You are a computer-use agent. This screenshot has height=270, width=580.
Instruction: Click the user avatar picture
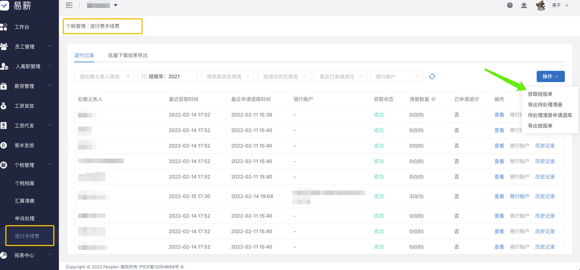[540, 5]
